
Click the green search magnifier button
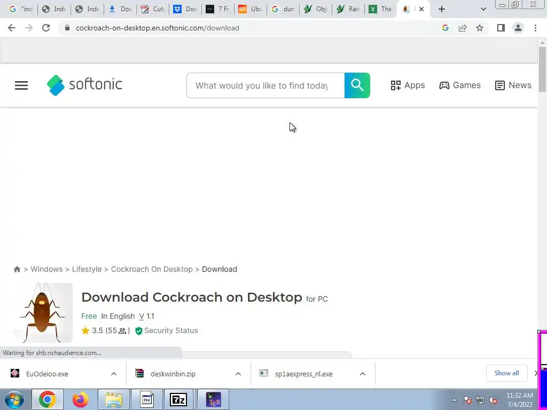pyautogui.click(x=357, y=85)
